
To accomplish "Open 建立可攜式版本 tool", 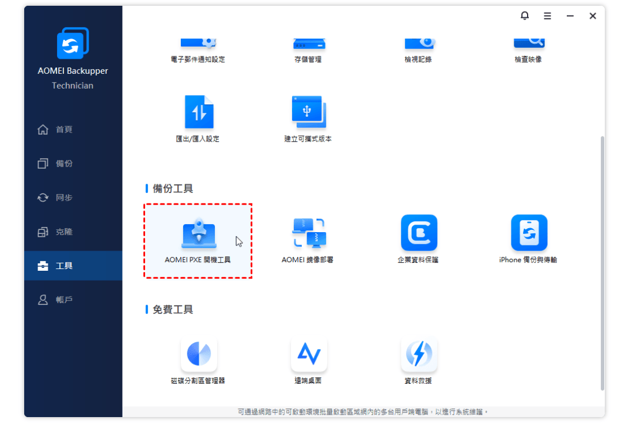I will tap(309, 112).
